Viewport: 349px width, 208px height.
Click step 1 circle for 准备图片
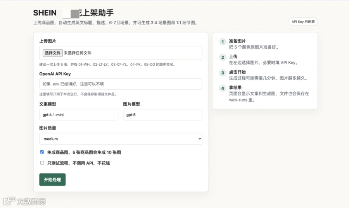(223, 42)
